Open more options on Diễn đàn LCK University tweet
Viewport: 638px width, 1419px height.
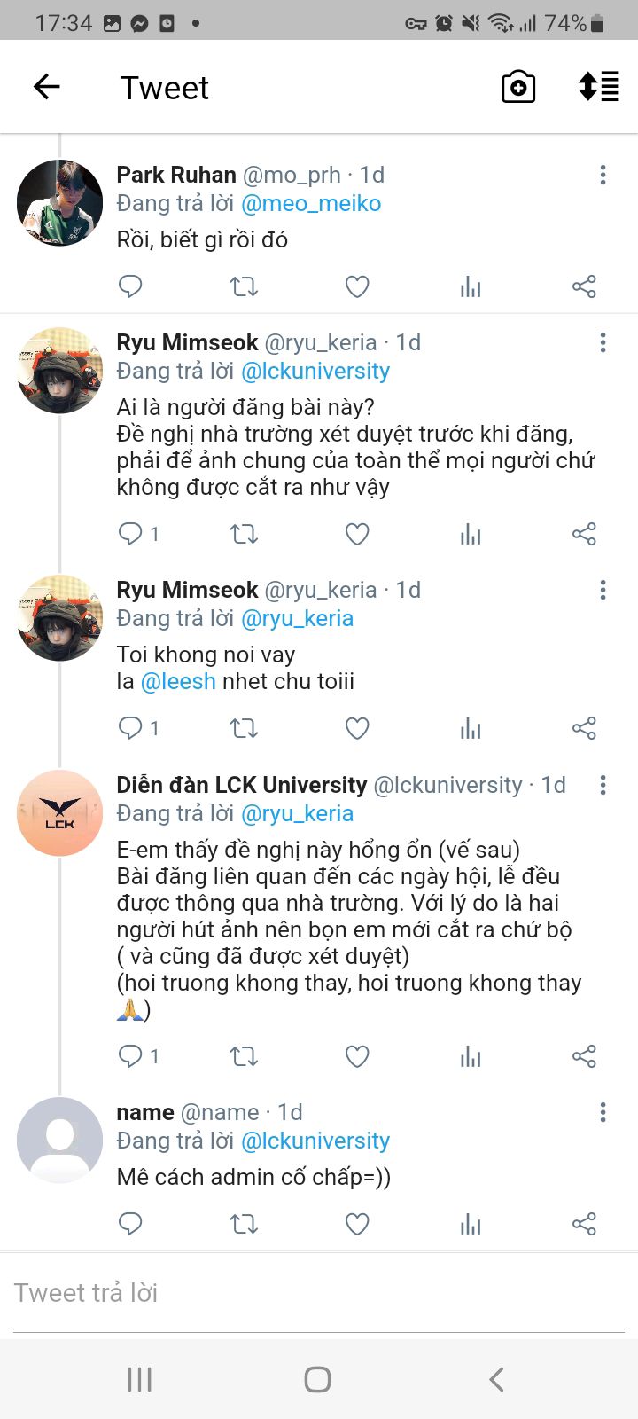click(x=603, y=785)
